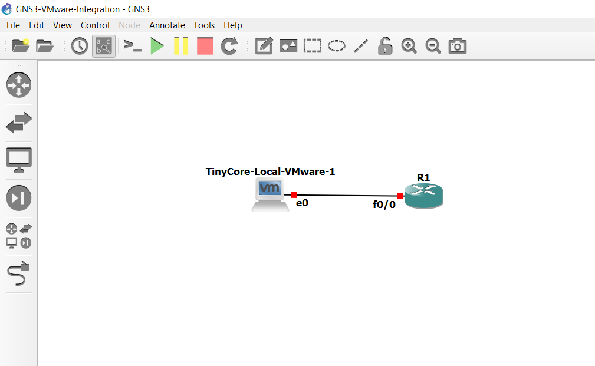
Task: Draw an ellipse annotation
Action: coord(337,47)
